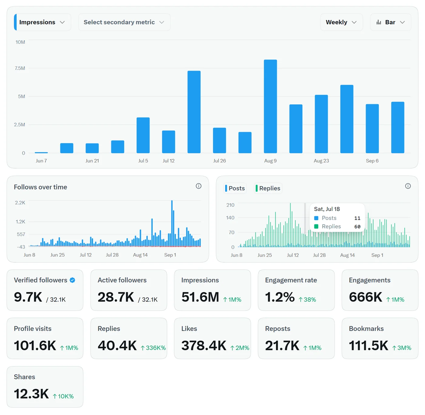The width and height of the screenshot is (425, 415).
Task: Select the Replies 40.4K card
Action: [129, 338]
